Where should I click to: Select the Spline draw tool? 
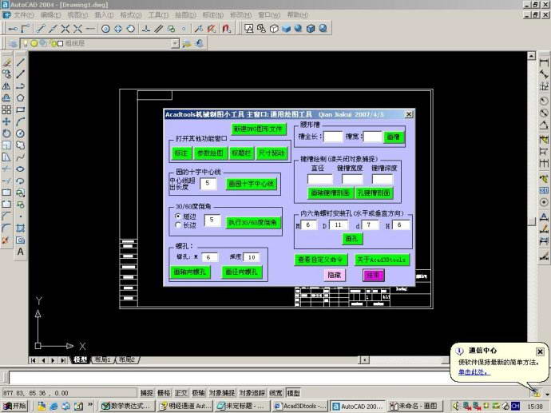point(21,157)
